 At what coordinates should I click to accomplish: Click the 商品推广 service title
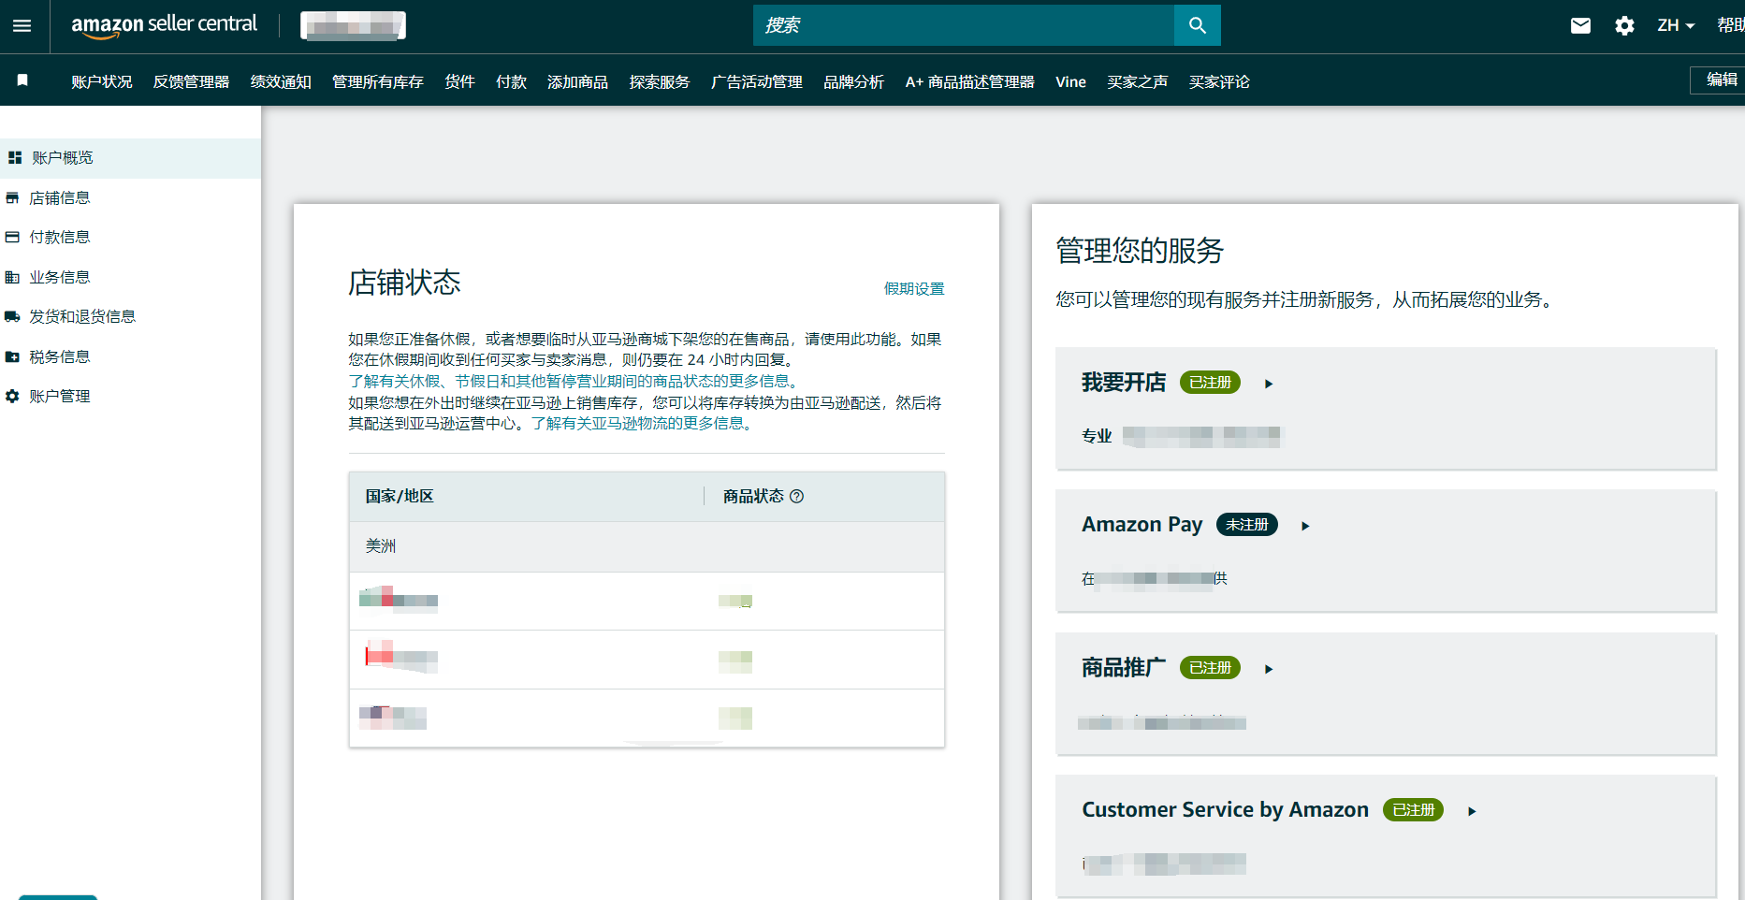1124,668
